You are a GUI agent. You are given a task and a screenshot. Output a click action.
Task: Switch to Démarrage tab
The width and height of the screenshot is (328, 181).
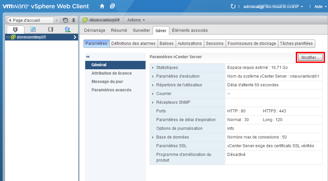pyautogui.click(x=95, y=30)
